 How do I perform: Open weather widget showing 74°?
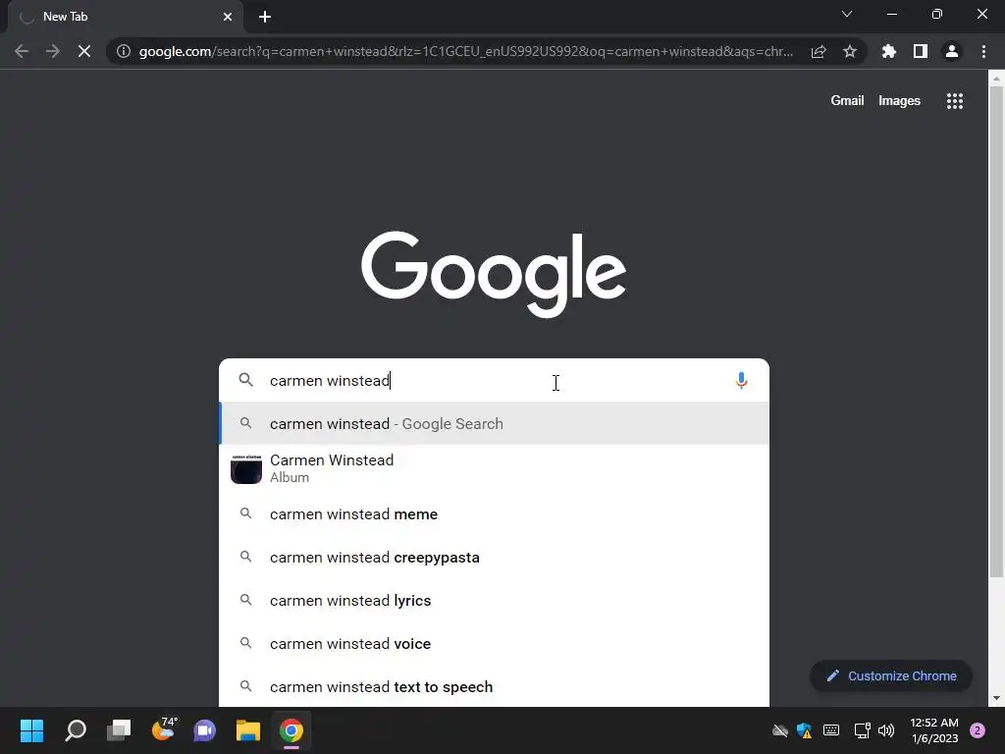163,730
